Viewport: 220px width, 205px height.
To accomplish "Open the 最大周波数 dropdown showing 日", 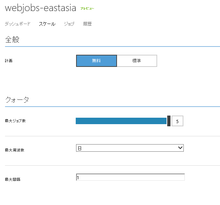I will click(126, 148).
